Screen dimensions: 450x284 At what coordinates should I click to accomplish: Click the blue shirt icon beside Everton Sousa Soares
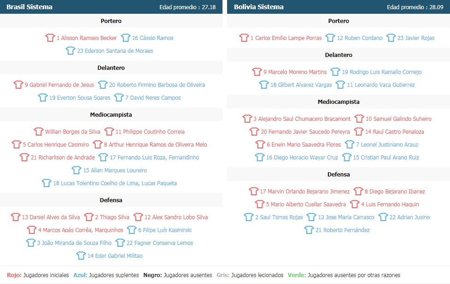43,97
